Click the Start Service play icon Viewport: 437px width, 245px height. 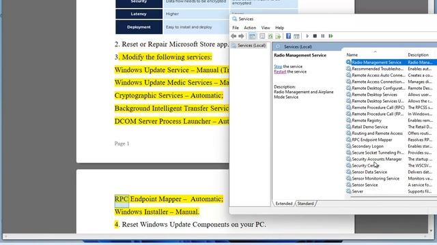[x=307, y=36]
